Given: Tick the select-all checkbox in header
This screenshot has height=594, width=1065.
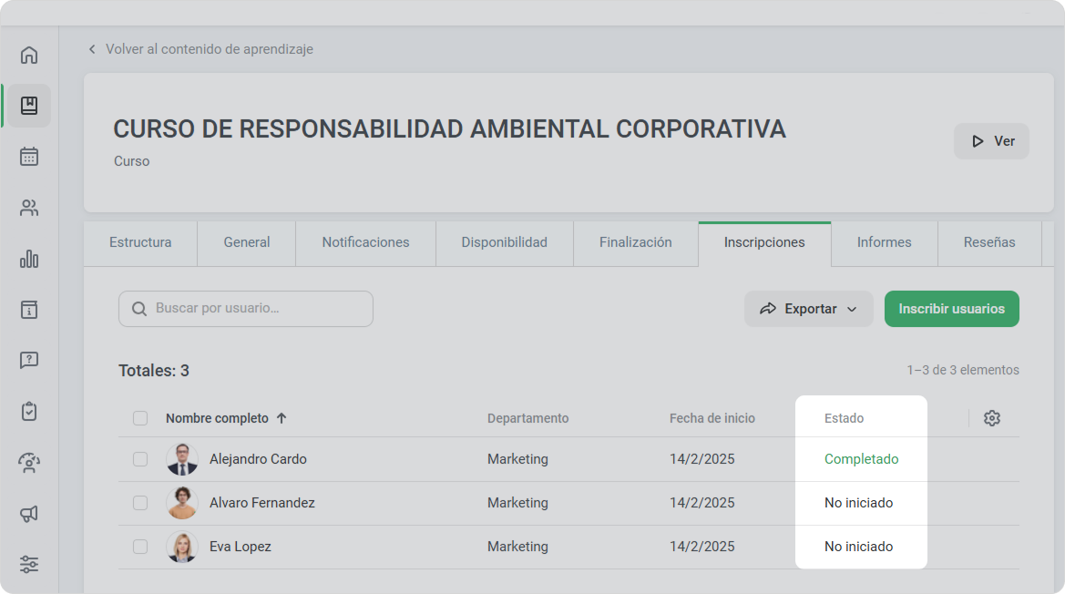Looking at the screenshot, I should [140, 418].
